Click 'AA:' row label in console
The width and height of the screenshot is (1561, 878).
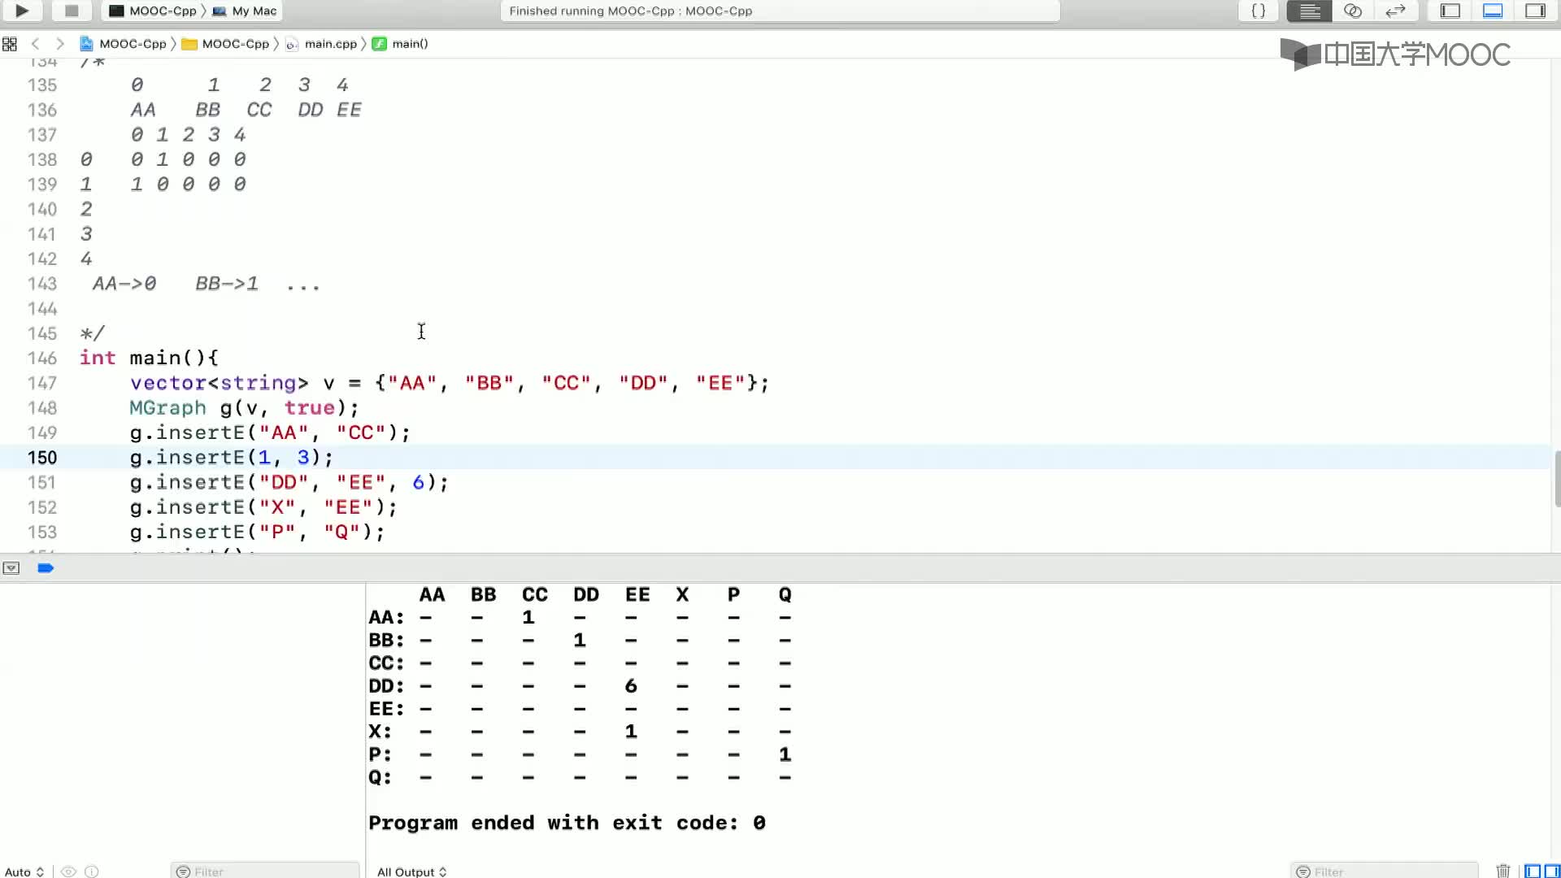[386, 618]
